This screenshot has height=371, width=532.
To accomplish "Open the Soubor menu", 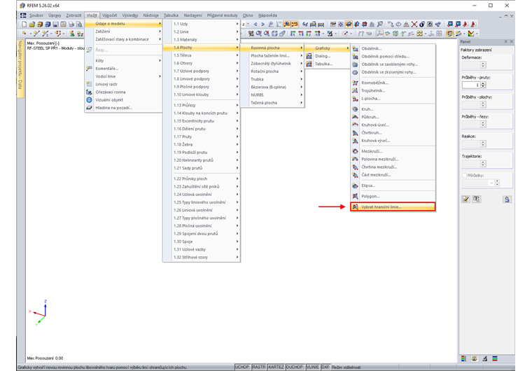I will coord(36,15).
